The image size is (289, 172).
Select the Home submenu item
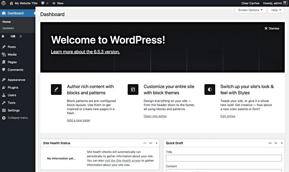tap(6, 22)
